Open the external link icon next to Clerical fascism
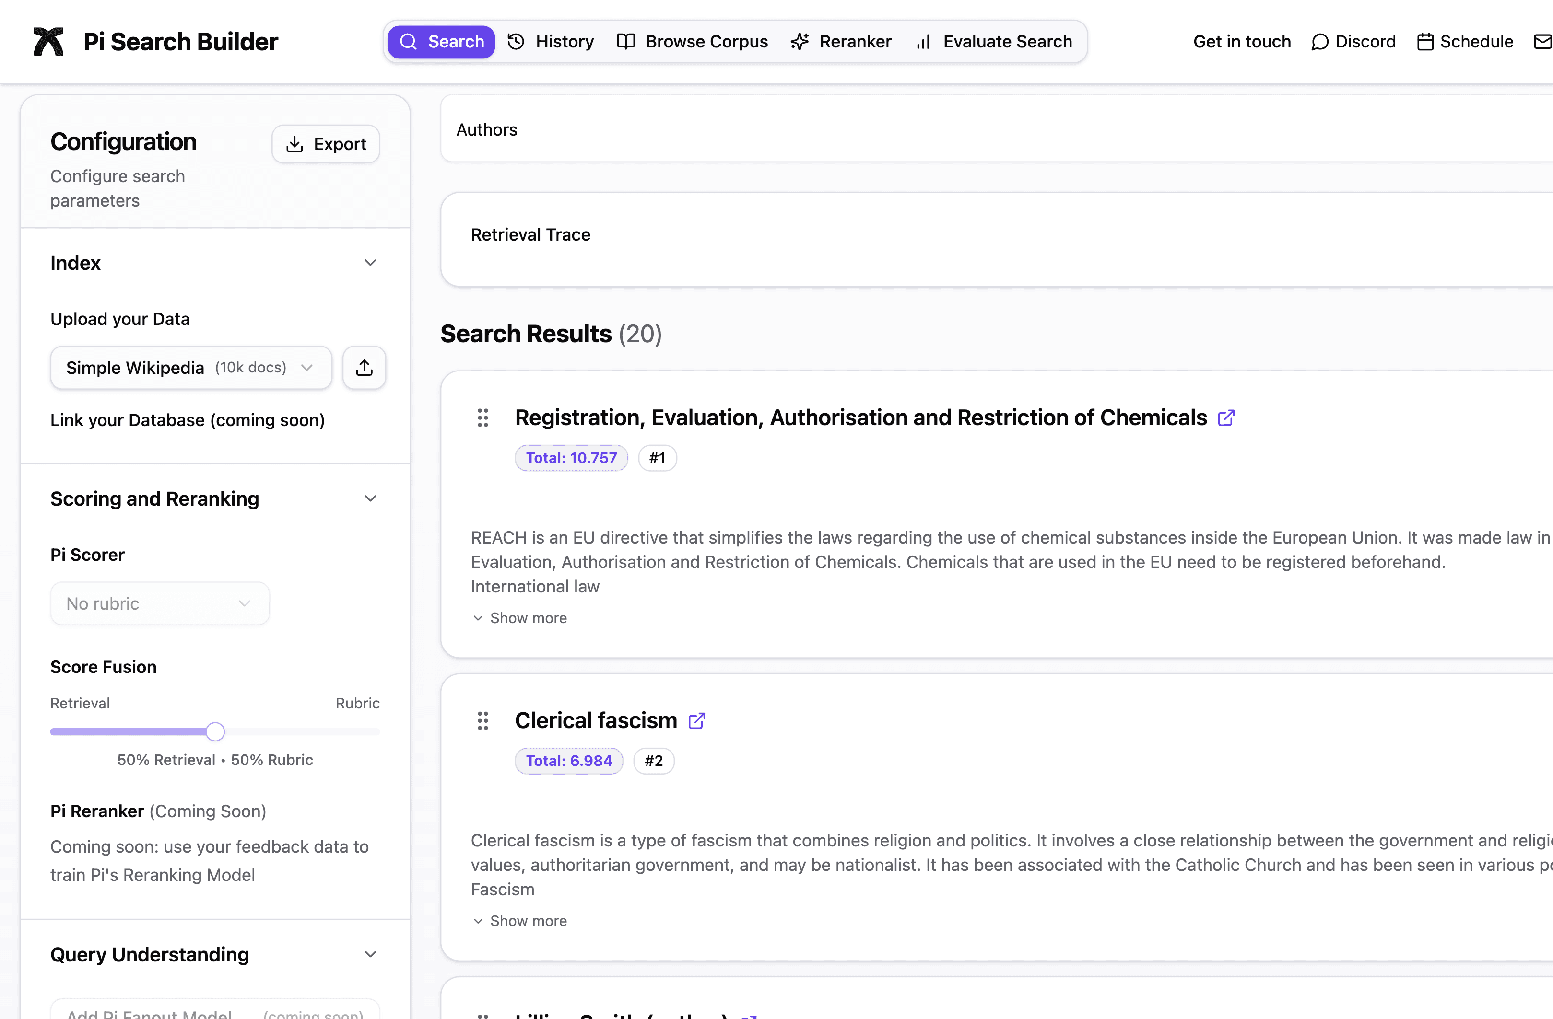The image size is (1553, 1019). tap(696, 720)
